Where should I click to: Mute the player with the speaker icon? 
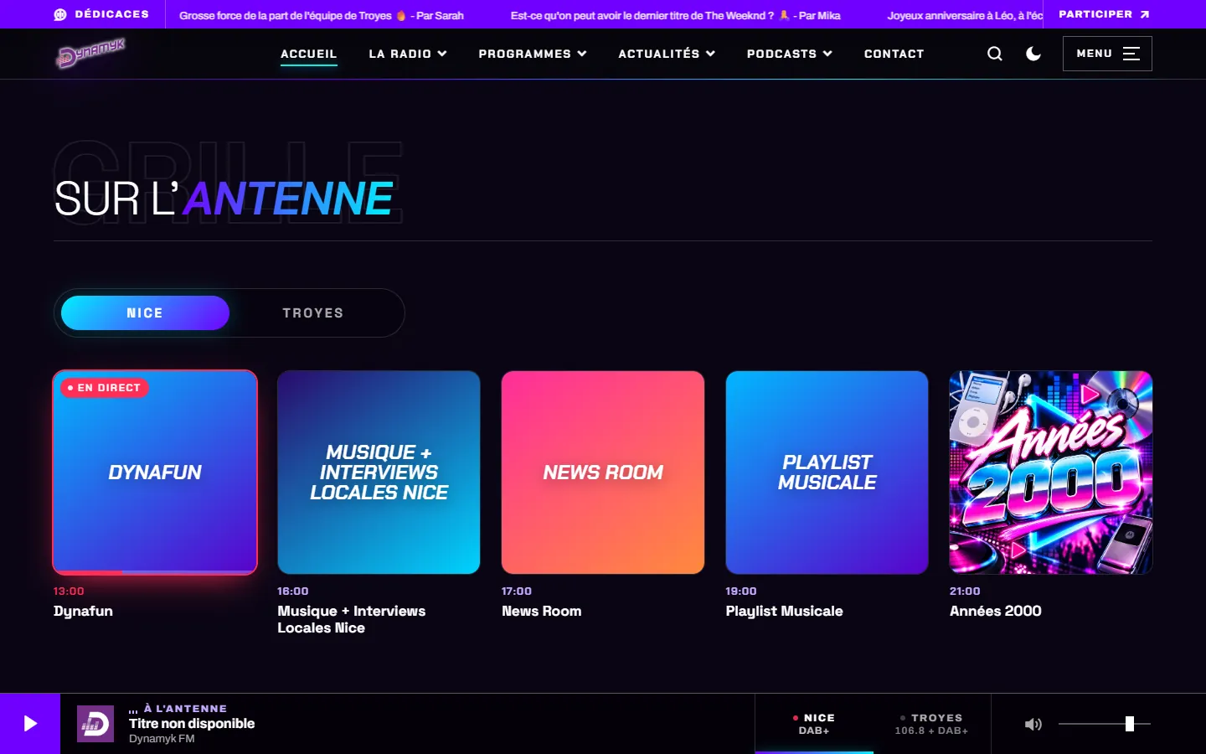[x=1033, y=724]
